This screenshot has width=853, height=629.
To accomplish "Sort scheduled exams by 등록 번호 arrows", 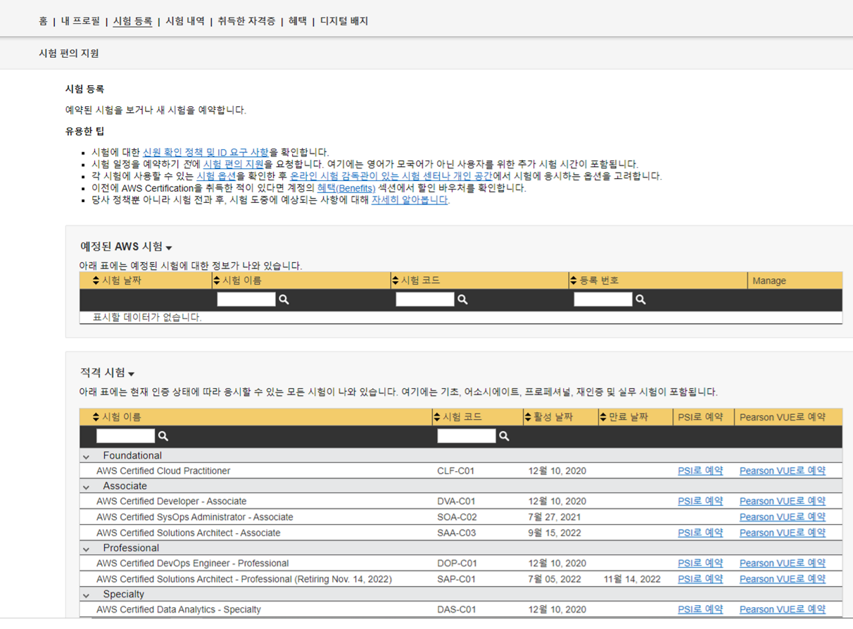I will [x=574, y=280].
